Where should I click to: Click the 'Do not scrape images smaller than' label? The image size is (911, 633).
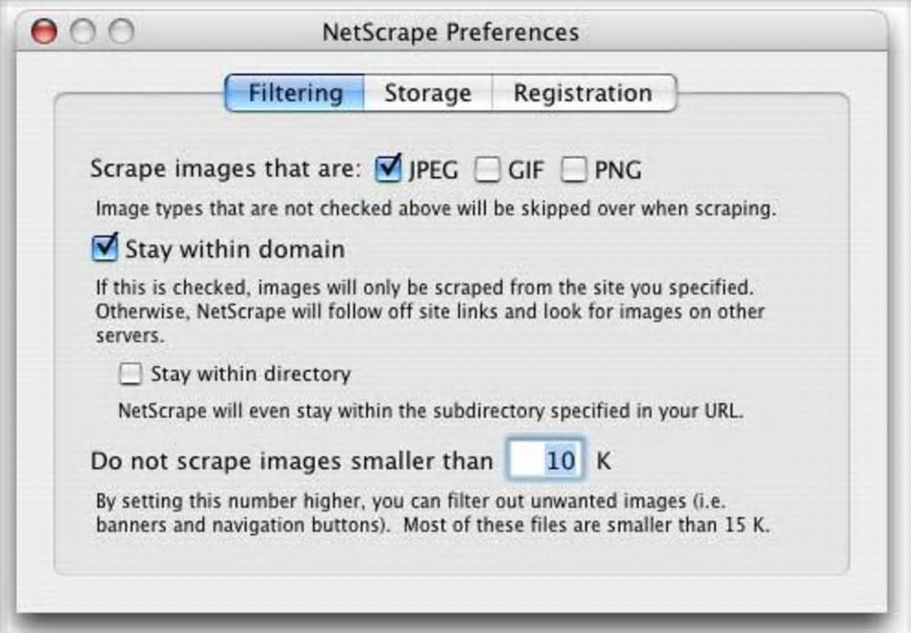[291, 462]
